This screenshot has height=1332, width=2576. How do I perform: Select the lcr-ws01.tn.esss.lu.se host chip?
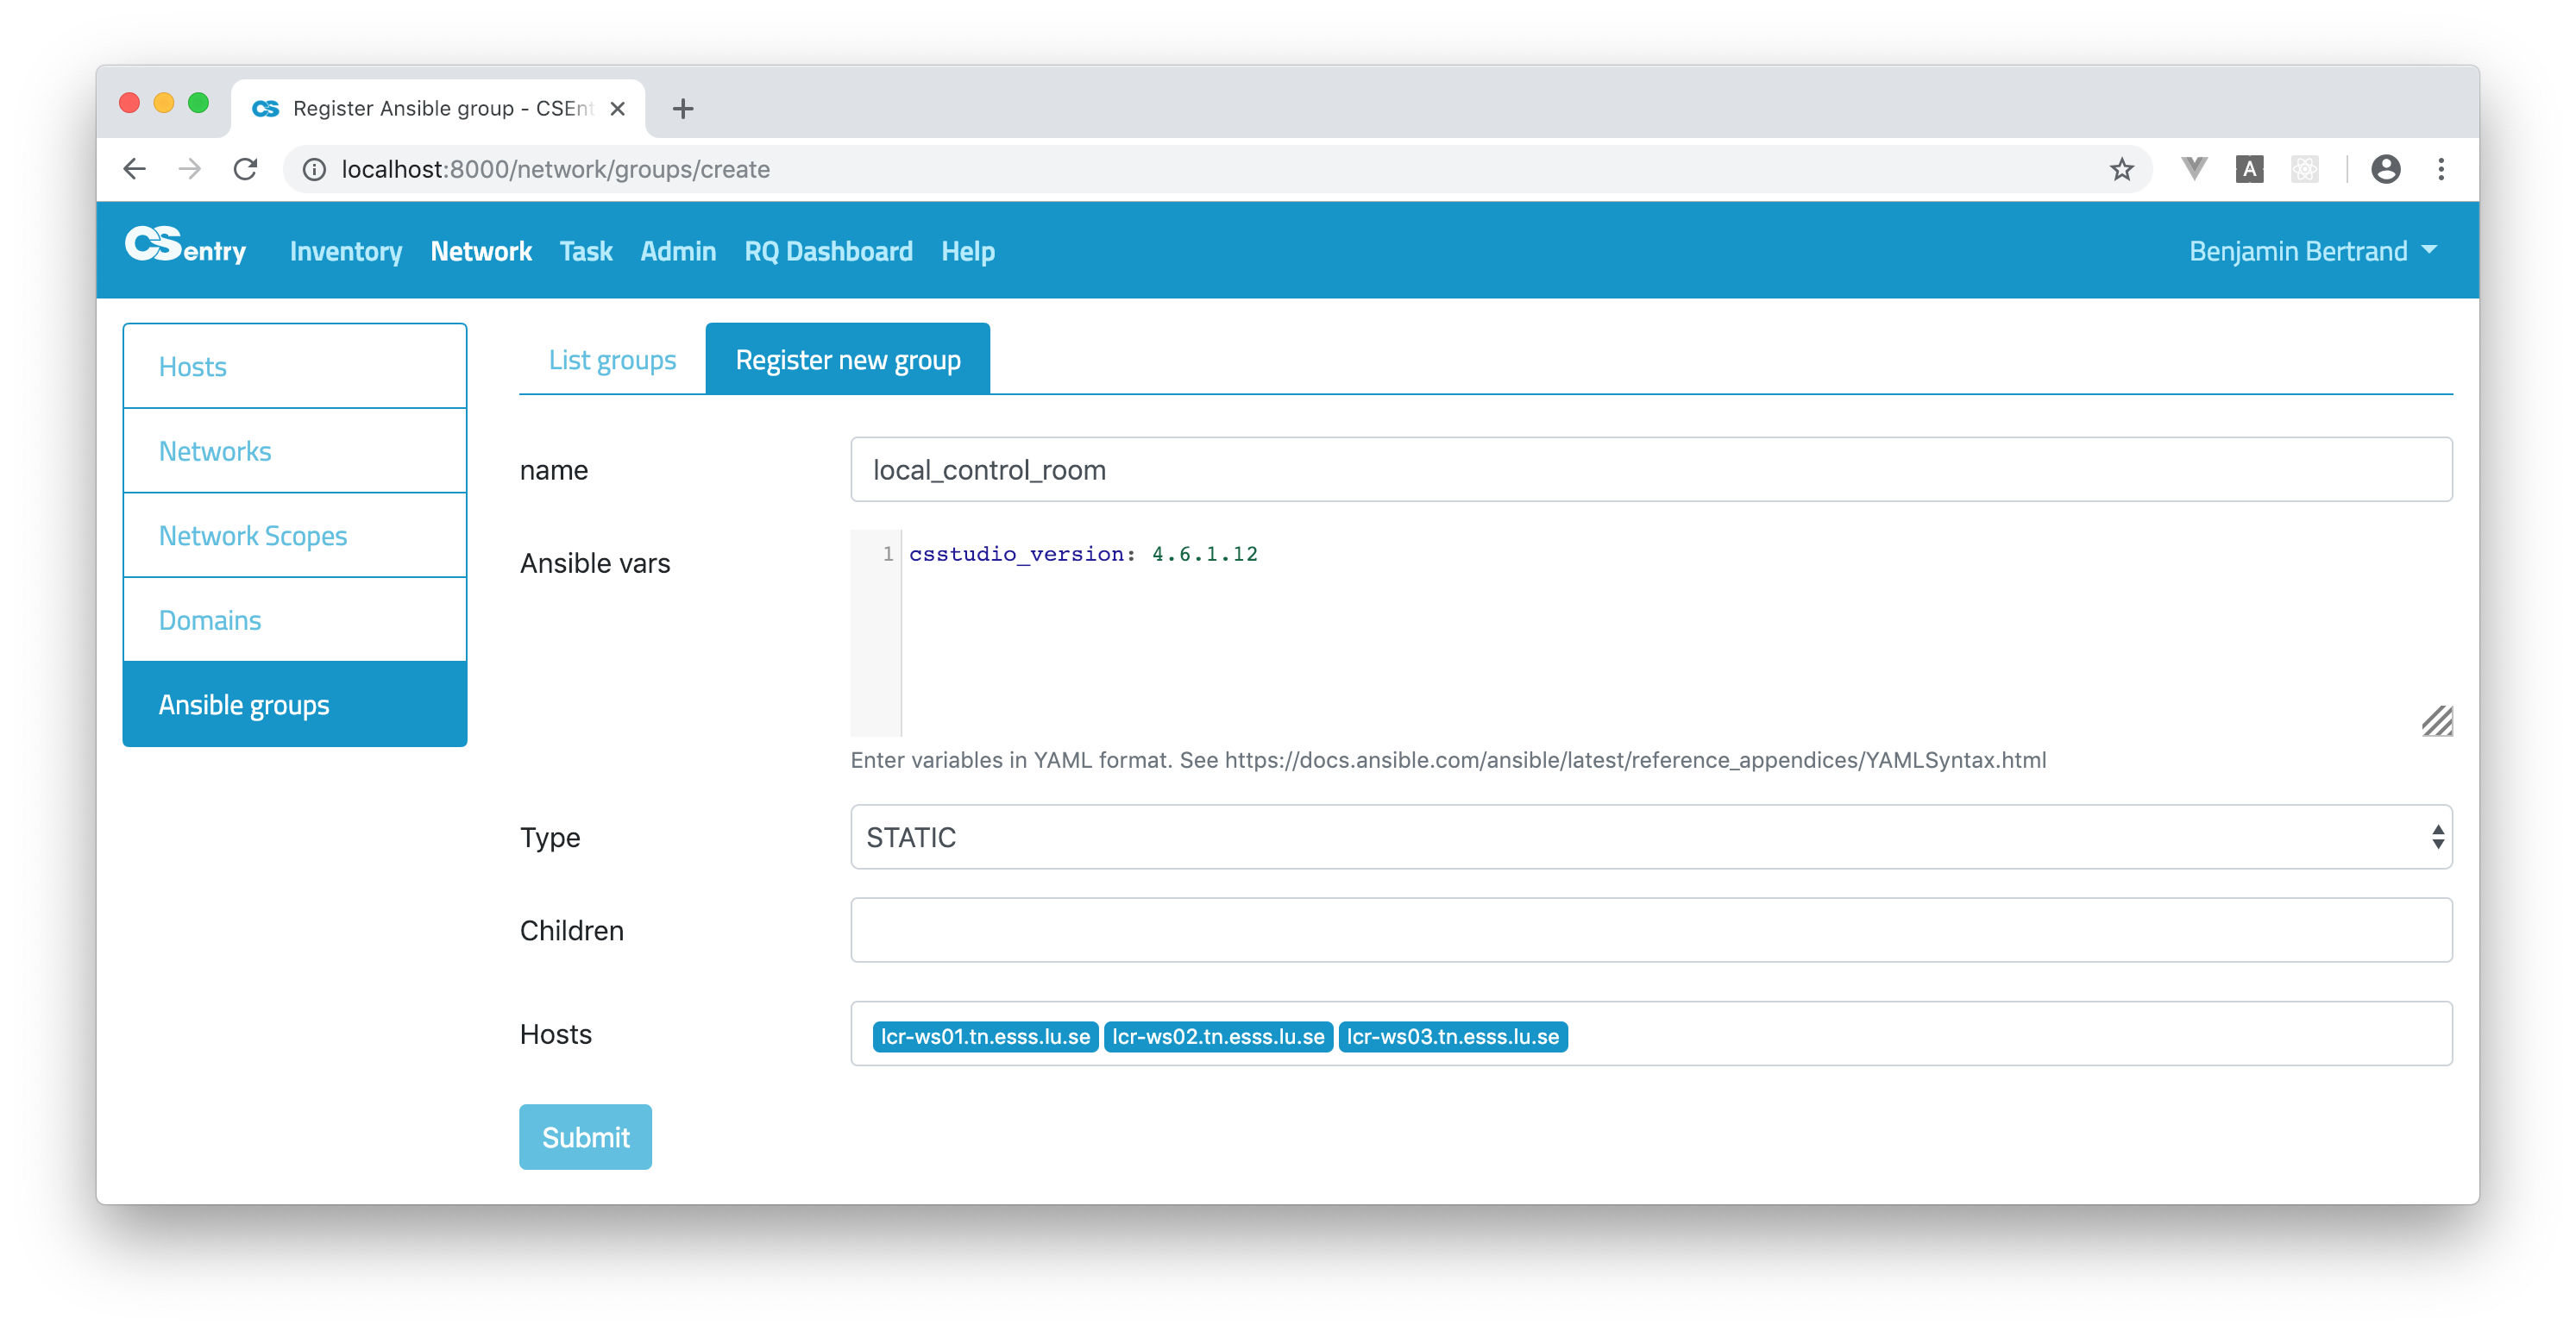pyautogui.click(x=984, y=1036)
